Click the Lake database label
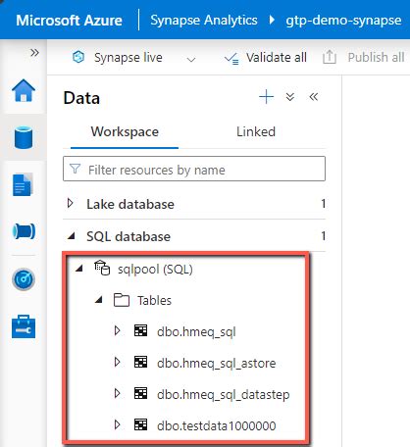This screenshot has height=447, width=410. coord(130,205)
